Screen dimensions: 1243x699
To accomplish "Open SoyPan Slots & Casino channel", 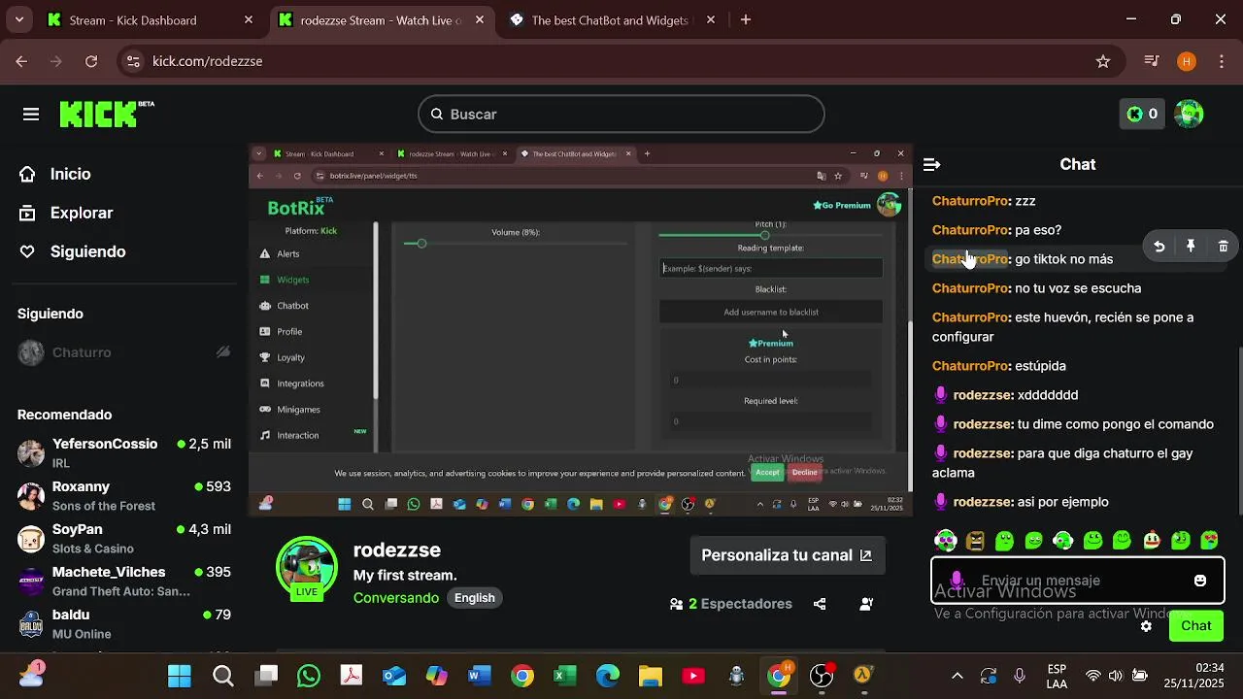I will tap(124, 539).
